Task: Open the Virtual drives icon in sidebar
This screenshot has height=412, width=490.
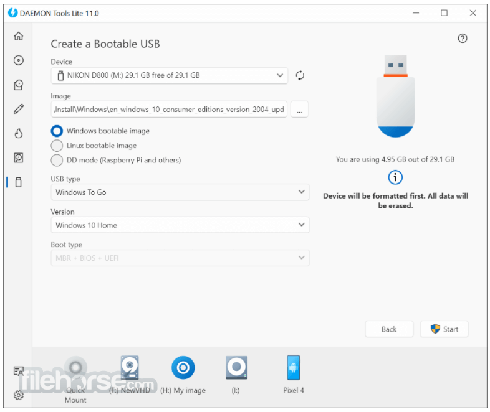Action: (19, 85)
